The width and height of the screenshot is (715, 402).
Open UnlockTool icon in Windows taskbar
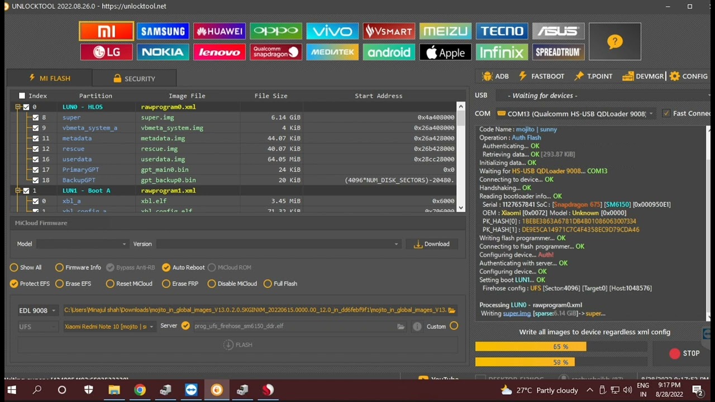(x=217, y=390)
